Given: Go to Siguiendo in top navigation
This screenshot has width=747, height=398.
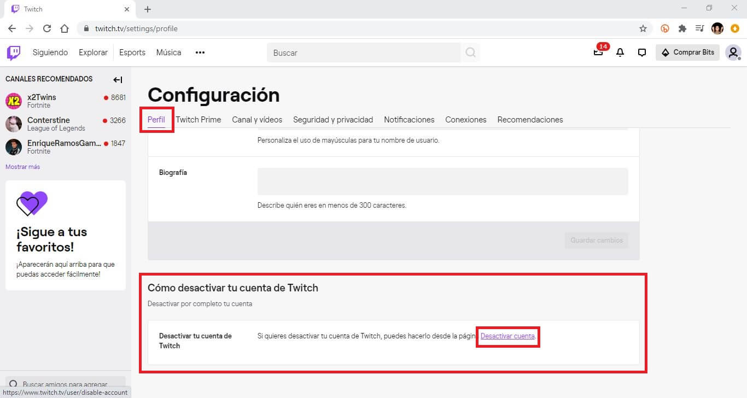Looking at the screenshot, I should point(50,52).
